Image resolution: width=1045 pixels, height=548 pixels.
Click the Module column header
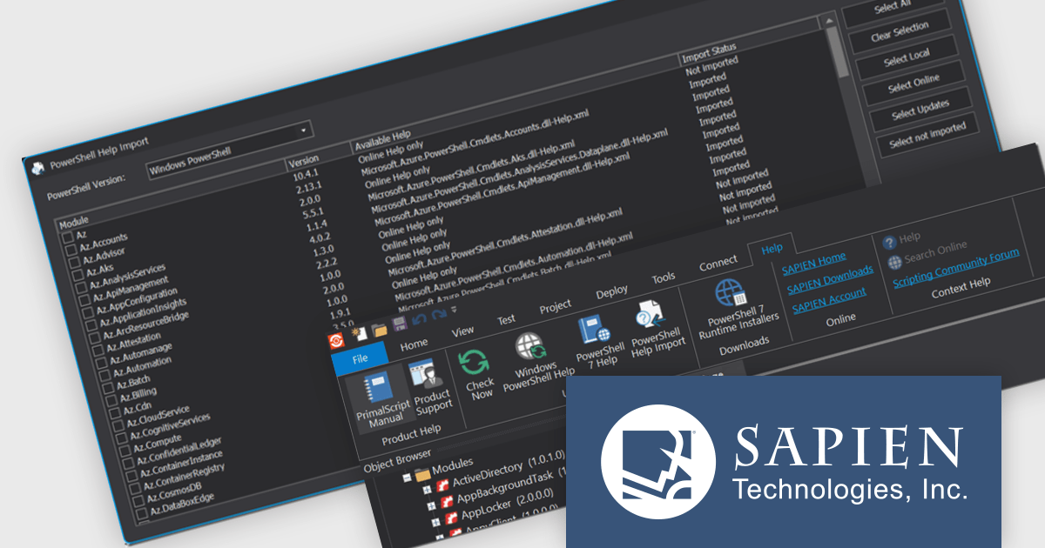[x=75, y=224]
